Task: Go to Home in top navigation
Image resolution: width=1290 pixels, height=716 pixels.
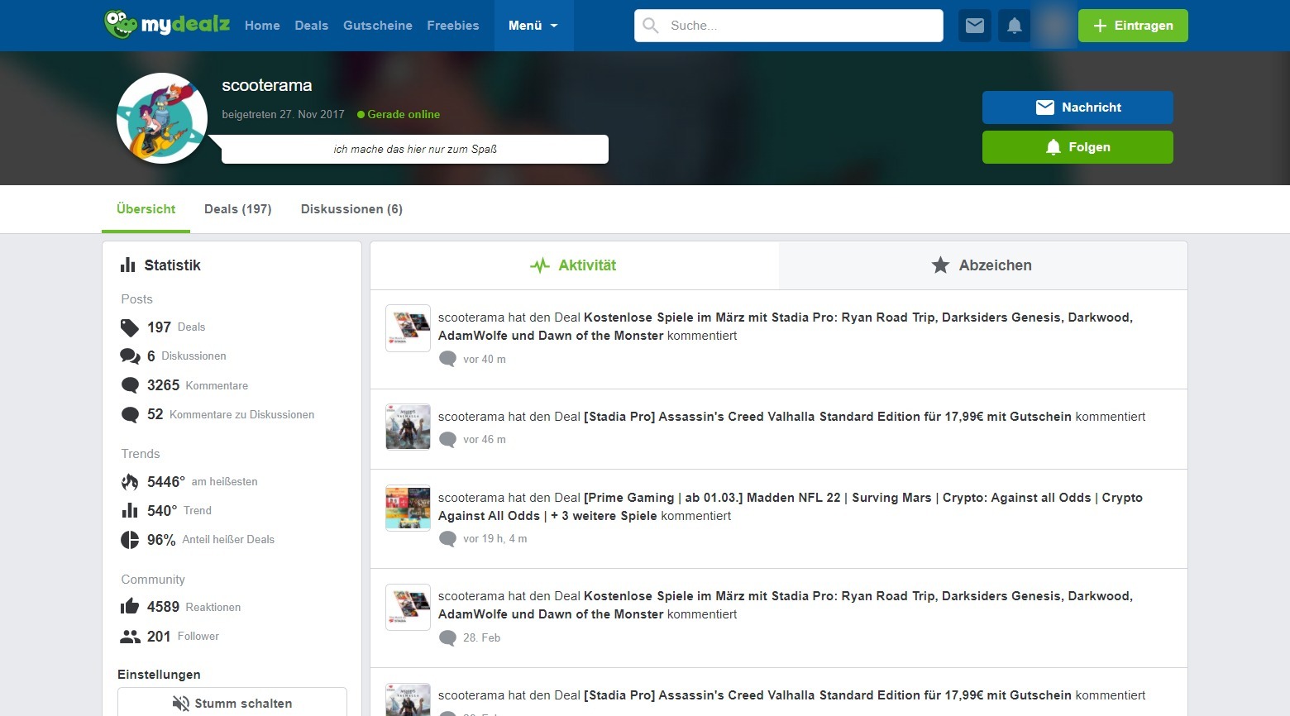Action: (262, 26)
